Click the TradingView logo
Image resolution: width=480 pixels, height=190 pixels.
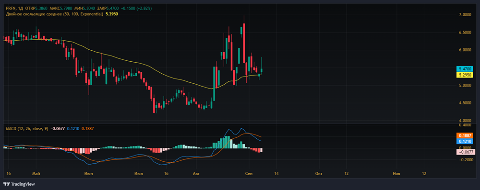(19, 184)
